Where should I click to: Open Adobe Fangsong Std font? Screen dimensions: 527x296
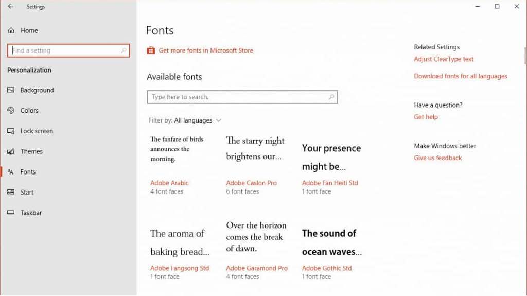pyautogui.click(x=180, y=268)
